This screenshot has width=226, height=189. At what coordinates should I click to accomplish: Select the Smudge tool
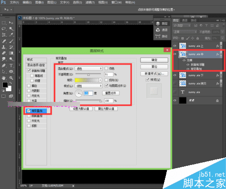click(4, 59)
